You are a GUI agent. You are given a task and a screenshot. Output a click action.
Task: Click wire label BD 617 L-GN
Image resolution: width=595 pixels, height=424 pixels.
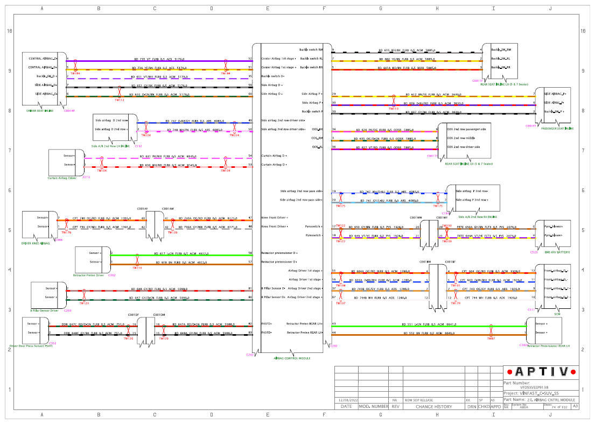(181, 253)
